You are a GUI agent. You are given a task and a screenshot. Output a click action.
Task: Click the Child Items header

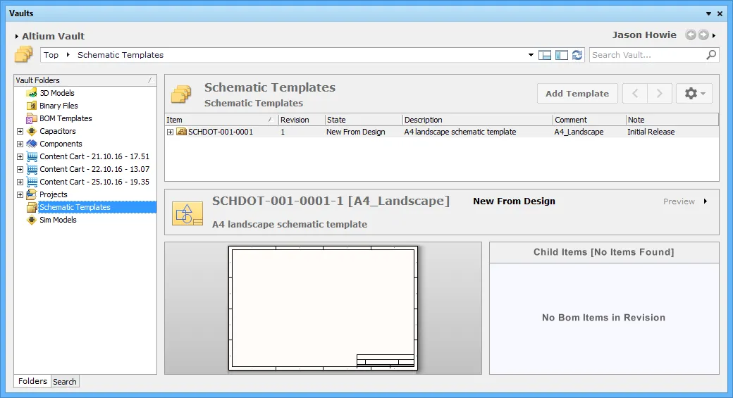604,252
